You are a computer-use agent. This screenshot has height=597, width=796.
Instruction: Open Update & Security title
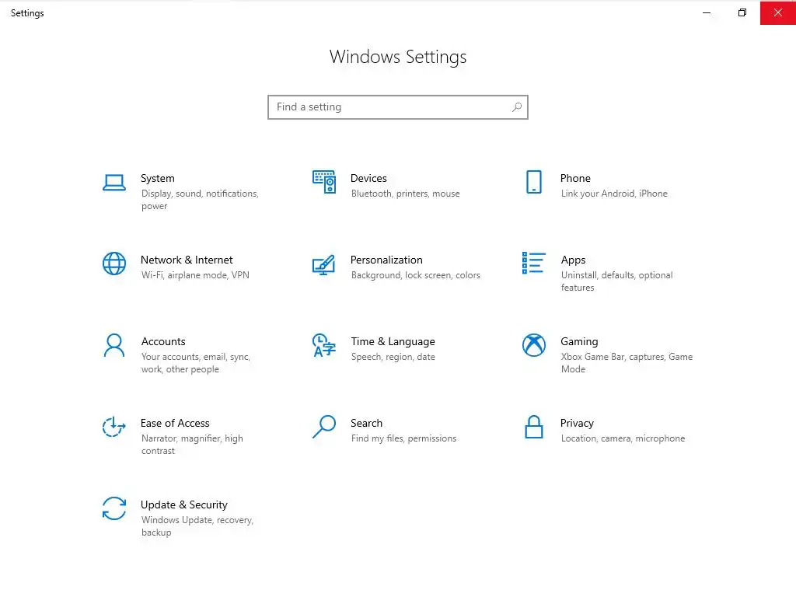[x=183, y=505]
